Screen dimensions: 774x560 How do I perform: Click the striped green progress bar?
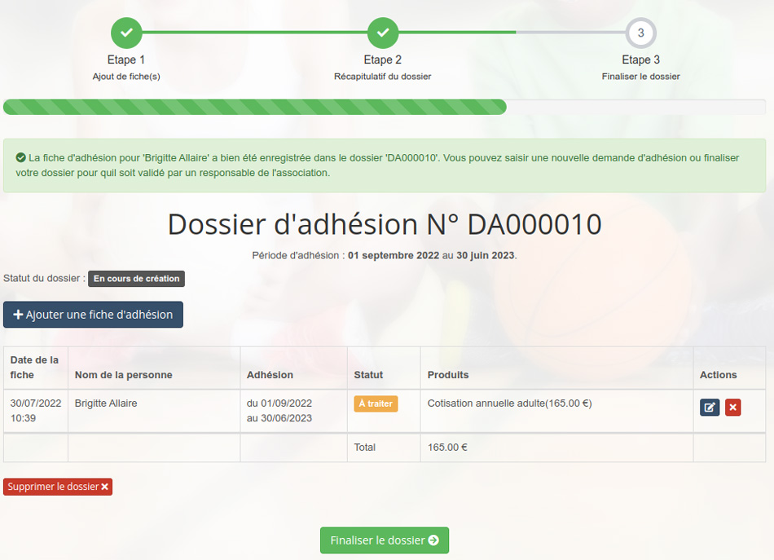pos(255,107)
